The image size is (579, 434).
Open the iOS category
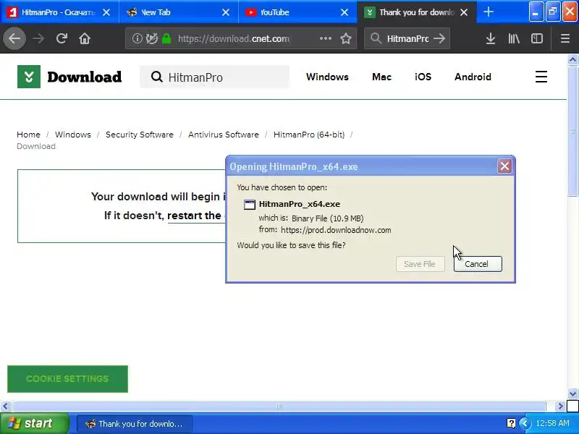(423, 77)
